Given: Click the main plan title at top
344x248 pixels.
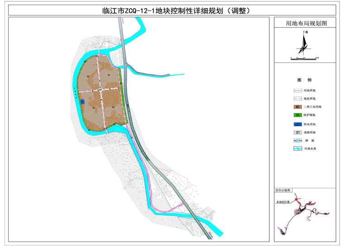Looking at the screenshot, I should tap(171, 10).
